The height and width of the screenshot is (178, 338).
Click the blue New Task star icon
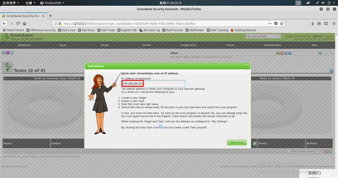12,53
